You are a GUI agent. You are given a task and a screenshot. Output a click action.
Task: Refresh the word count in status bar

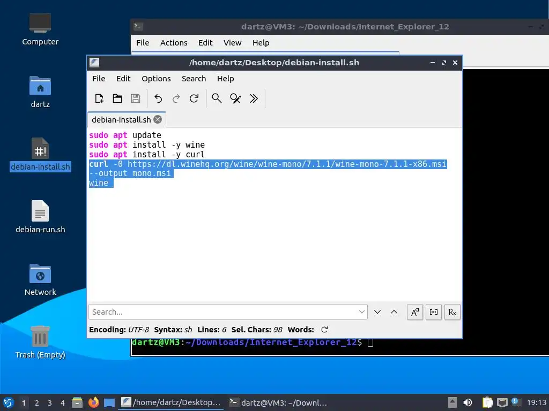coord(324,330)
